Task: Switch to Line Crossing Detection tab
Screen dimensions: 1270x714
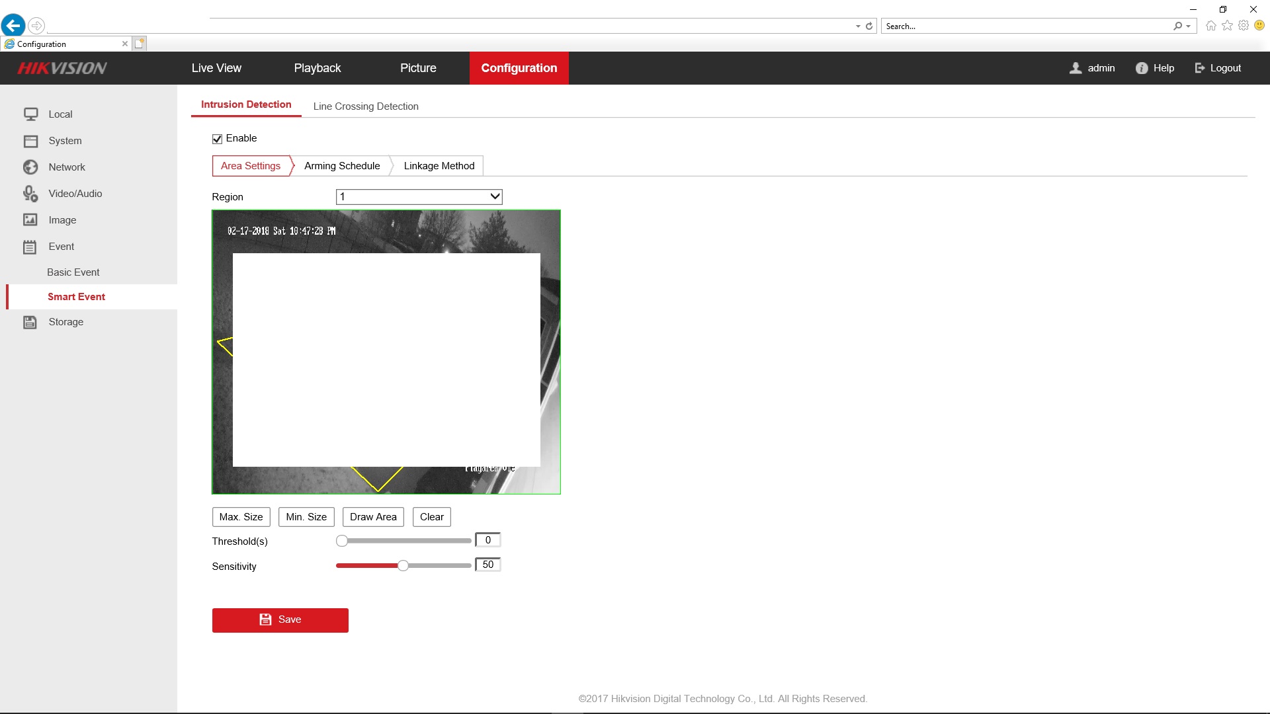Action: click(x=366, y=106)
